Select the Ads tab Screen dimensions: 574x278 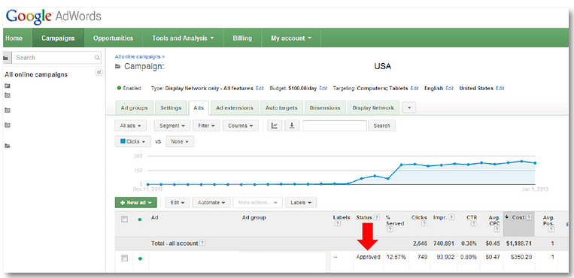pyautogui.click(x=199, y=108)
